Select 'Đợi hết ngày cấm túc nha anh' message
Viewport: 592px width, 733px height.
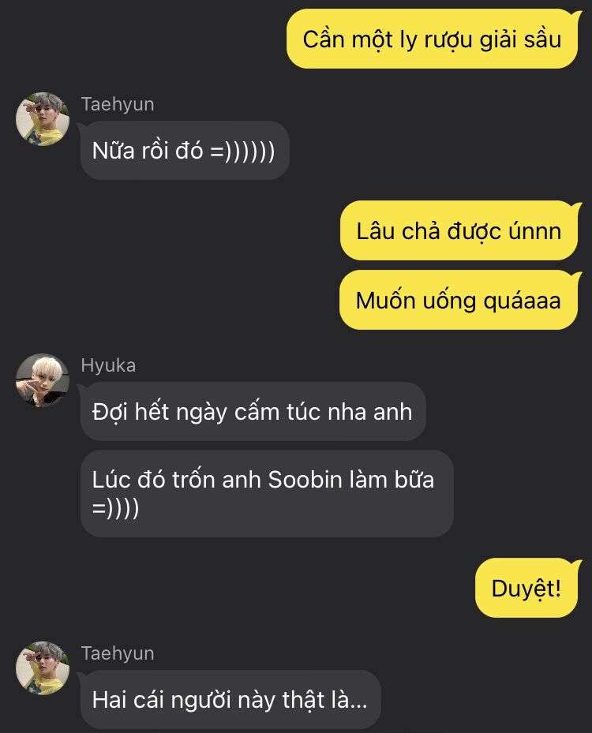tap(253, 411)
